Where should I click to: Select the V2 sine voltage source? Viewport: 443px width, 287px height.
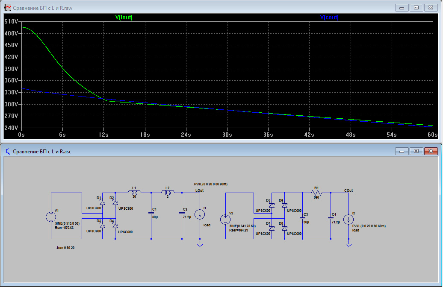point(225,220)
